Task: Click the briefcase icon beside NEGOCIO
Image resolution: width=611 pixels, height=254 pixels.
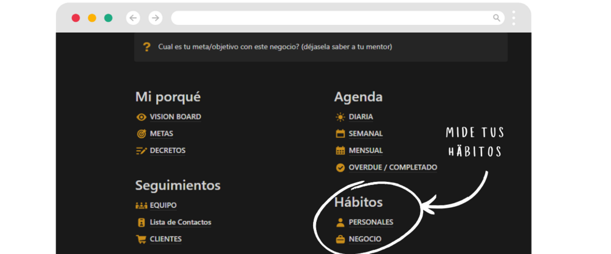Action: click(x=340, y=239)
